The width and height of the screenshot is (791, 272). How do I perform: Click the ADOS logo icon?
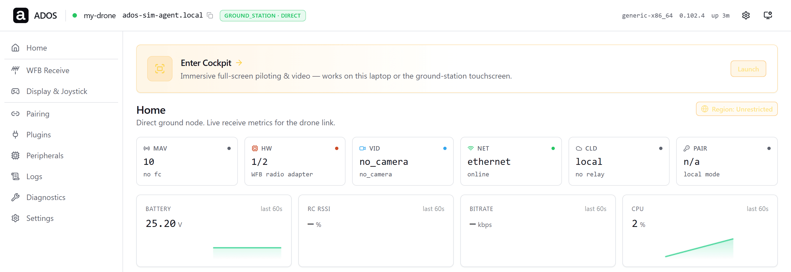[x=21, y=15]
